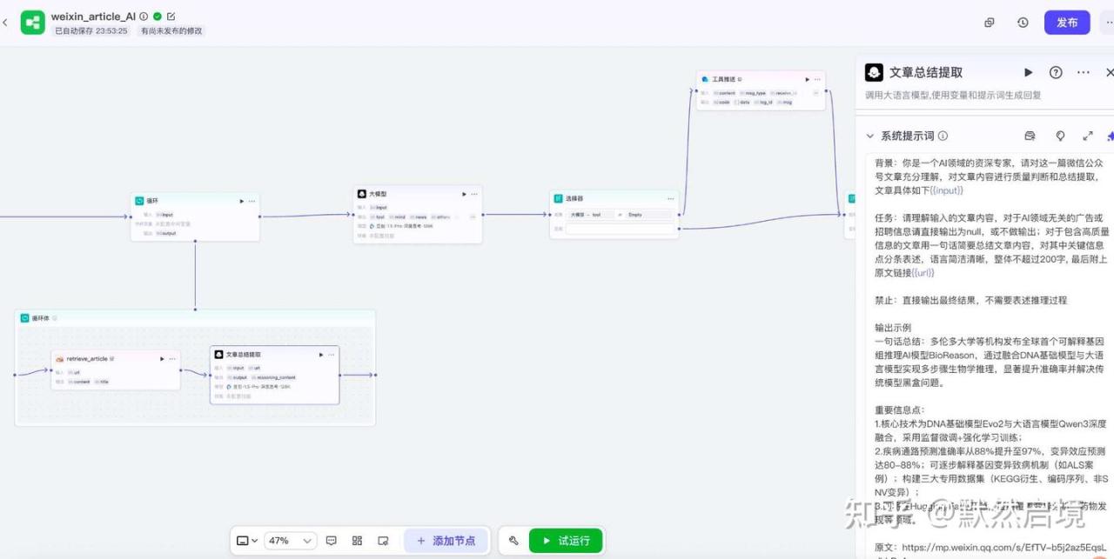Open the 大模型 node more options

coord(475,194)
